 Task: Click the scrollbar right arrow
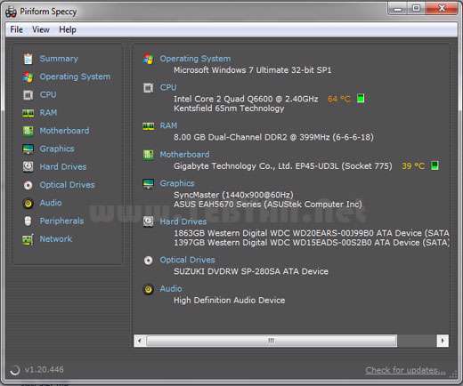tap(443, 341)
